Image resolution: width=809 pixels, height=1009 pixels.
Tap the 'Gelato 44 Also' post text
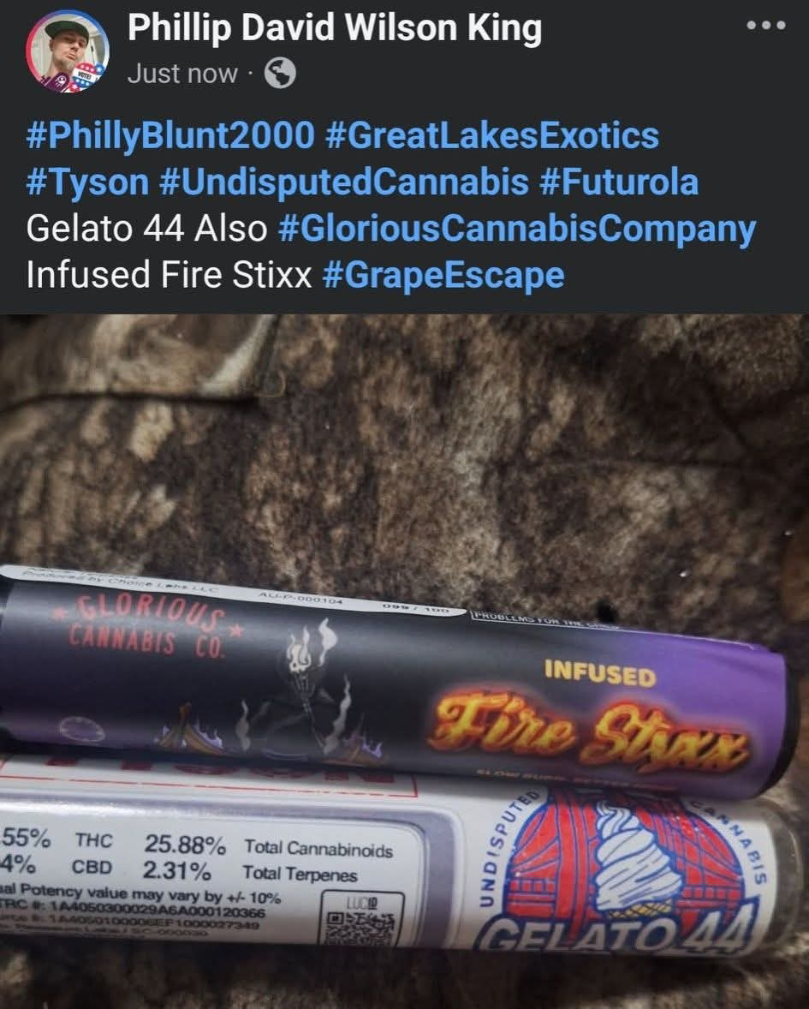(x=146, y=229)
